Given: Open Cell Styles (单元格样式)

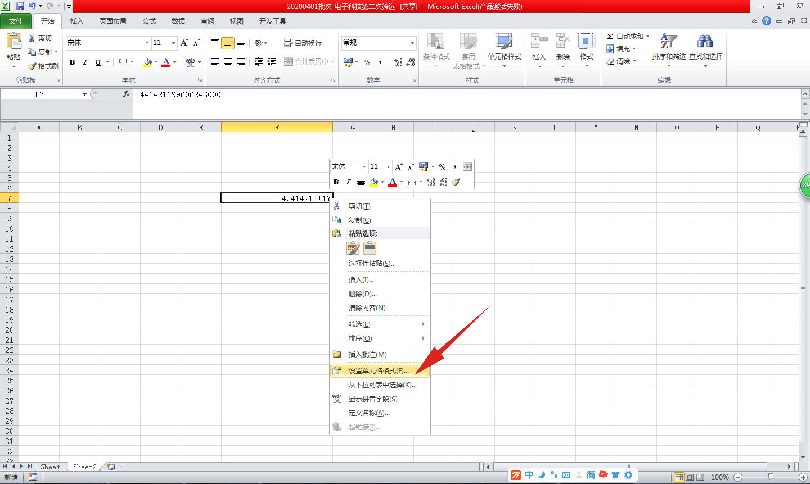Looking at the screenshot, I should [505, 51].
